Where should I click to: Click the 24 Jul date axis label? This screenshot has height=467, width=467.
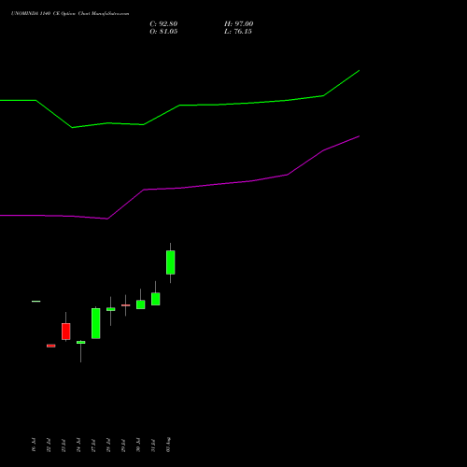[x=78, y=446]
